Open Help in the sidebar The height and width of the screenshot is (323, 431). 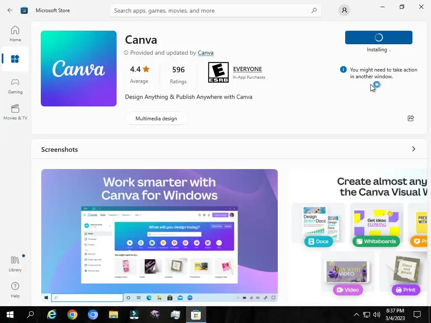point(15,290)
